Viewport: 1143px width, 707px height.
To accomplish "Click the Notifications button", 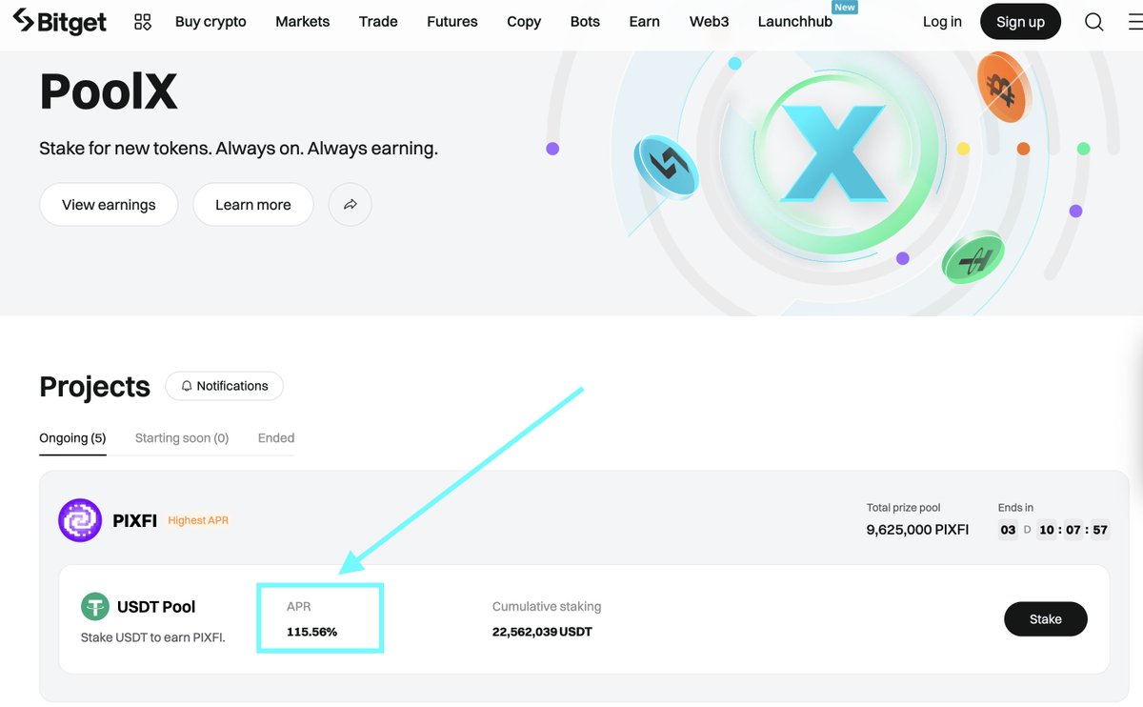I will (224, 386).
